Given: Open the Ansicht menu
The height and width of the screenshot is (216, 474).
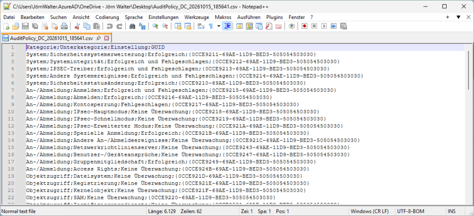Looking at the screenshot, I should coord(81,17).
